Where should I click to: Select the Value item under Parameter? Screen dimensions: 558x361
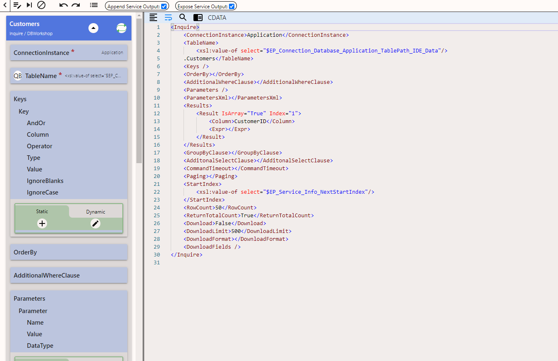point(34,334)
